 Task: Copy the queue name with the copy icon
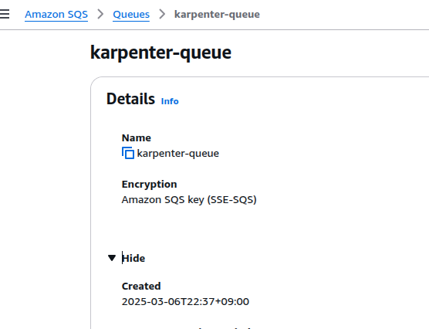point(128,153)
